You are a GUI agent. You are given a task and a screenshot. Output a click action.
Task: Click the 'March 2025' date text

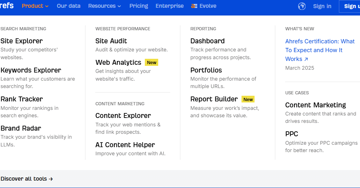(300, 68)
